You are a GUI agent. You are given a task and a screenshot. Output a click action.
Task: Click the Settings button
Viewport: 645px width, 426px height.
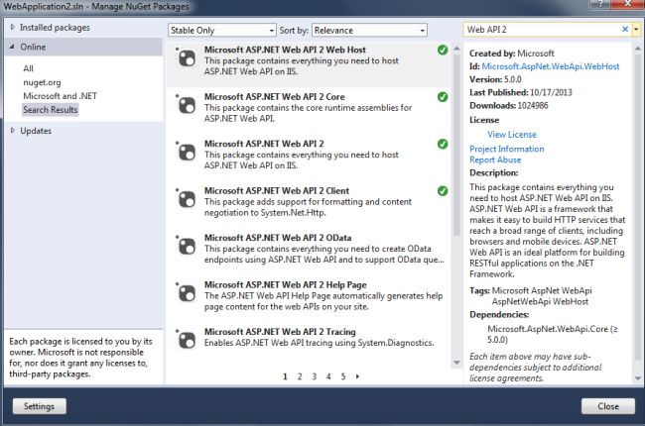[x=39, y=406]
